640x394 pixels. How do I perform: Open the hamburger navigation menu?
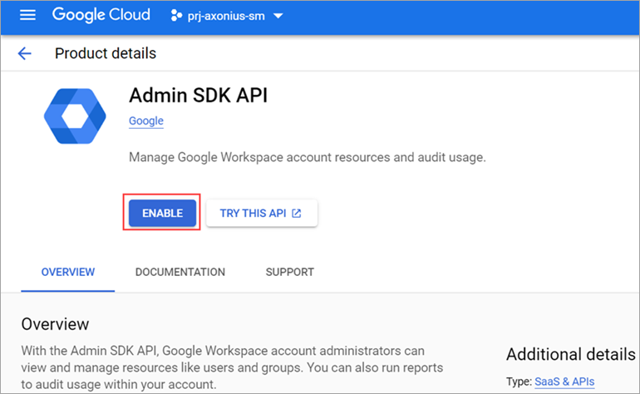(27, 16)
